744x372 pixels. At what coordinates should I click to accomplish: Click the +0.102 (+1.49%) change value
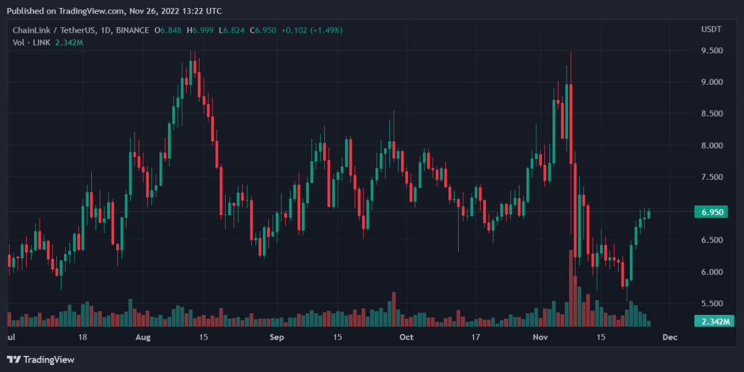308,30
